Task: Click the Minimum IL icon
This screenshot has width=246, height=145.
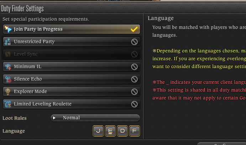Action: click(8, 67)
